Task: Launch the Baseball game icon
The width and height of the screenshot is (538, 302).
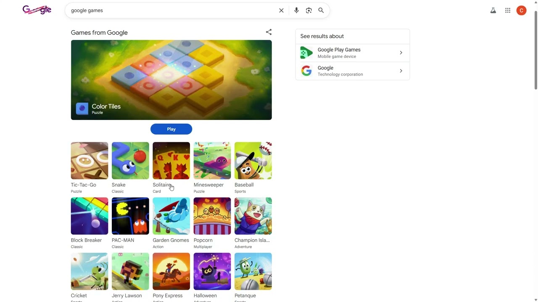Action: click(253, 161)
